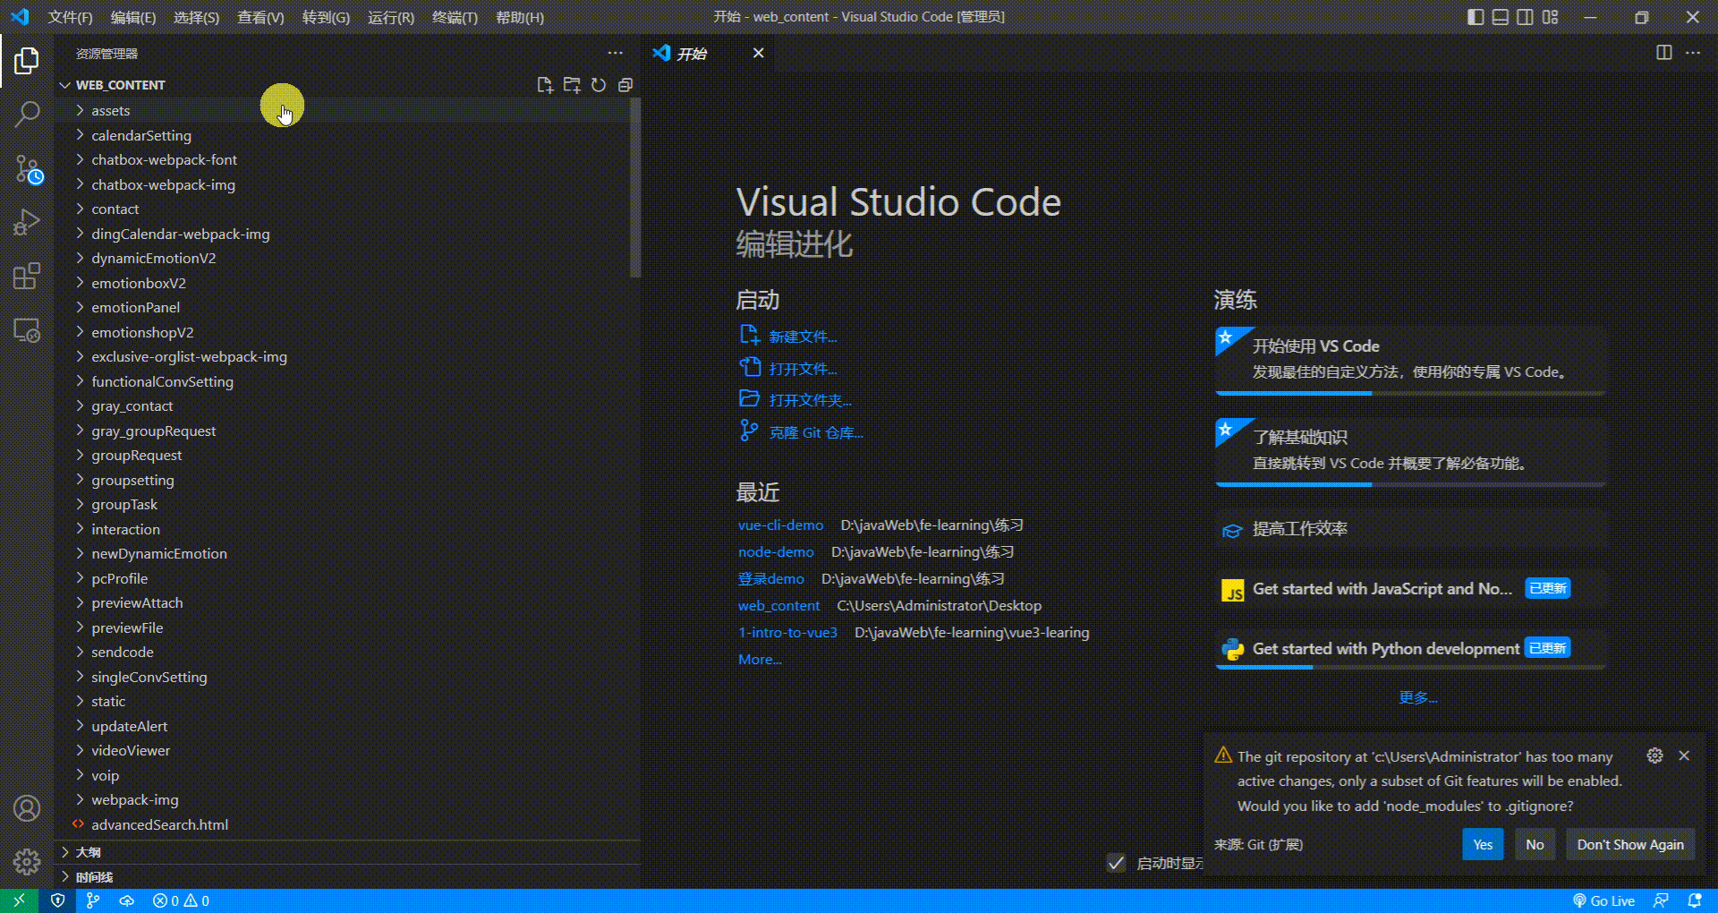
Task: Click 打开文件夹 link
Action: pyautogui.click(x=810, y=400)
